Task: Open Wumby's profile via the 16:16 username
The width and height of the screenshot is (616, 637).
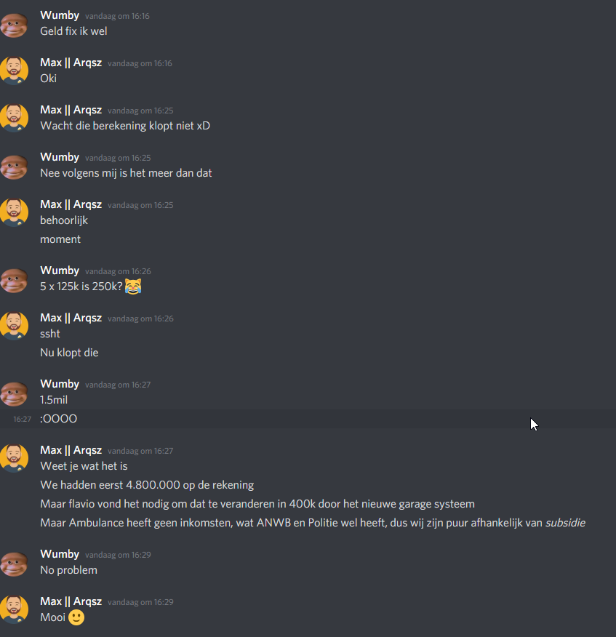Action: pos(60,15)
